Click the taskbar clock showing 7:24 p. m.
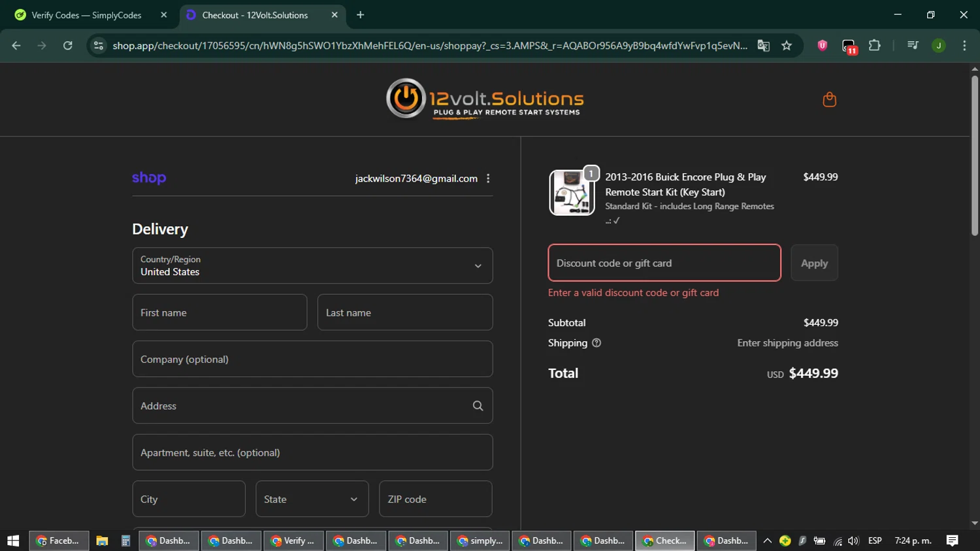980x551 pixels. [x=913, y=541]
